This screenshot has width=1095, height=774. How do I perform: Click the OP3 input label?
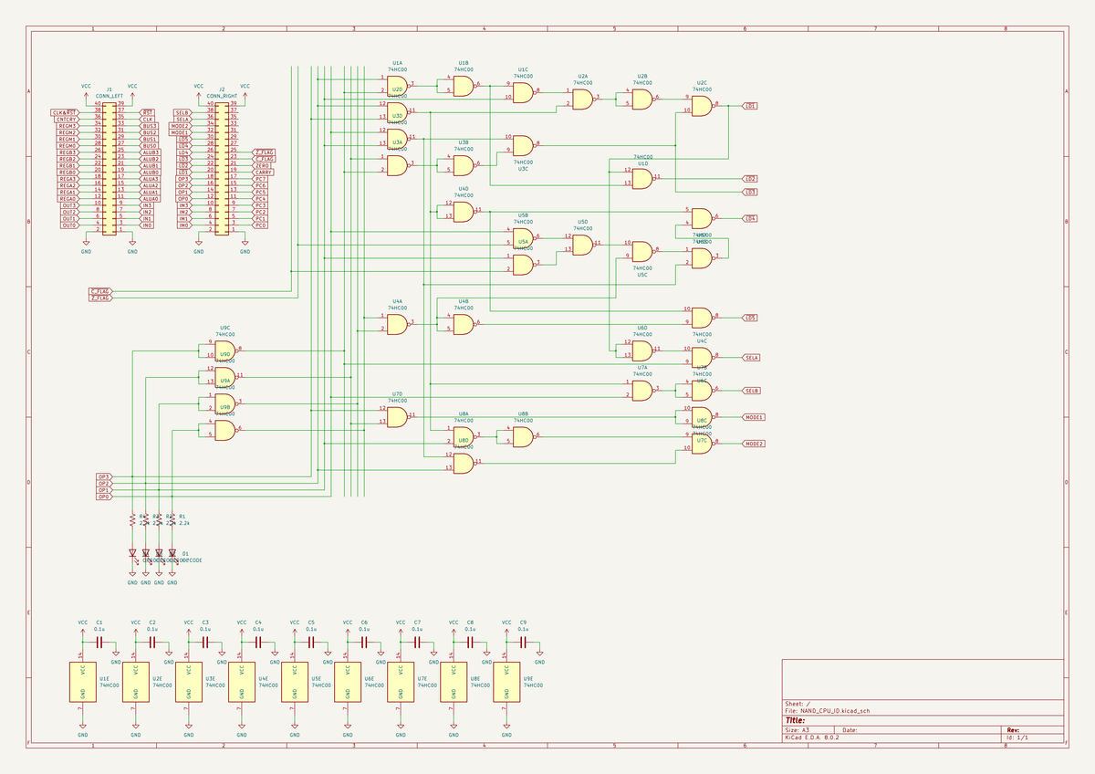point(103,476)
